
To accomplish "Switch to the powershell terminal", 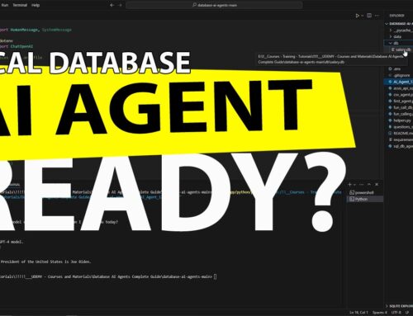I will (x=365, y=192).
